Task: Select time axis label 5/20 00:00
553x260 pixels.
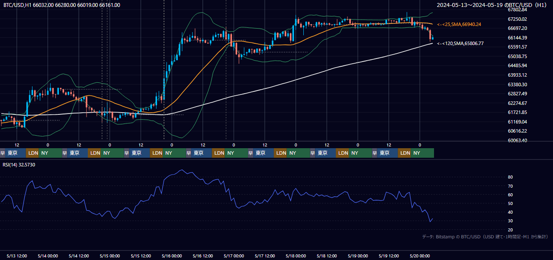Action: tap(420, 256)
